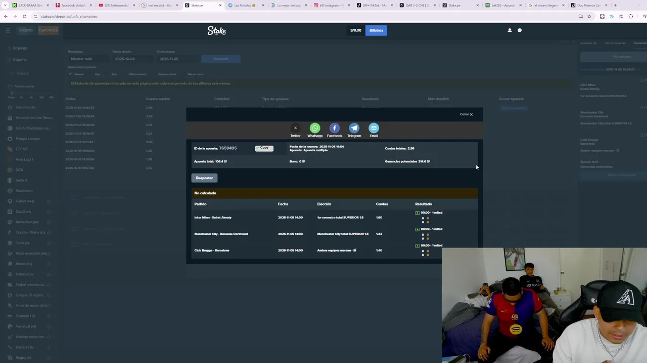647x363 pixels.
Task: Share bet via Twitter icon
Action: pyautogui.click(x=295, y=128)
